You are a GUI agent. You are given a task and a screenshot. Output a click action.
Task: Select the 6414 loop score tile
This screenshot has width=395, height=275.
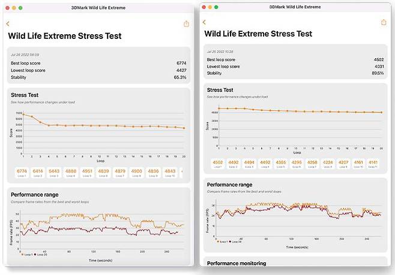[37, 172]
